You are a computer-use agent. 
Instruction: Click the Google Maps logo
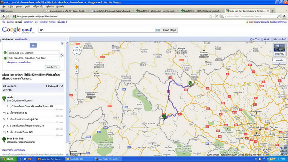(x=18, y=30)
